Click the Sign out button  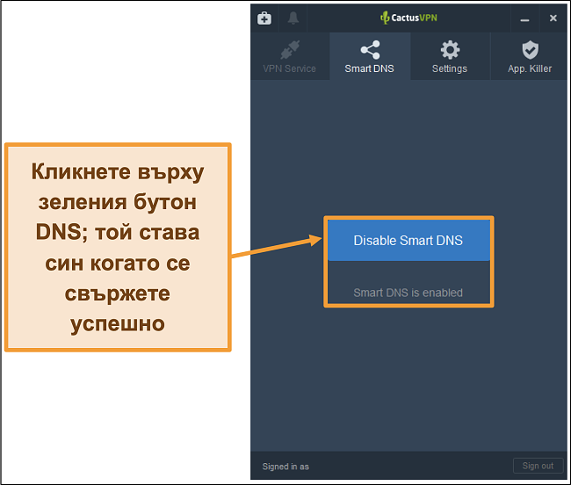(538, 466)
